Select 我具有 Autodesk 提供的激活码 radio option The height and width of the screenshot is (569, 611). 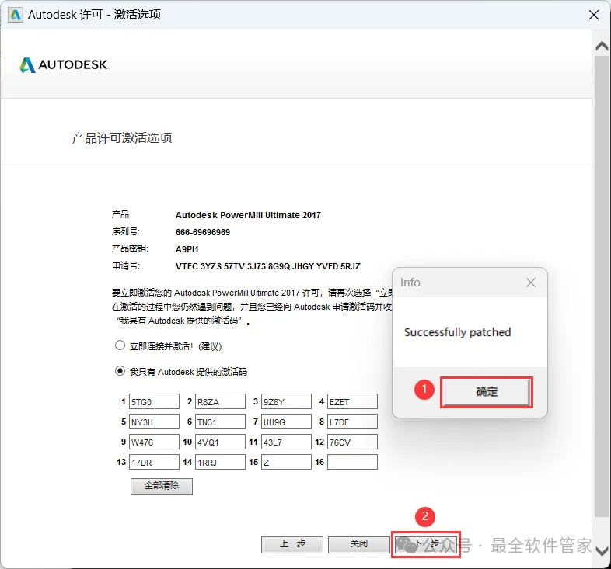120,371
